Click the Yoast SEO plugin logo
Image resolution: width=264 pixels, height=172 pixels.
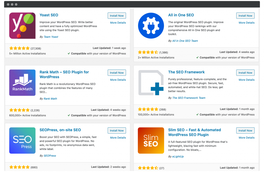(22, 26)
